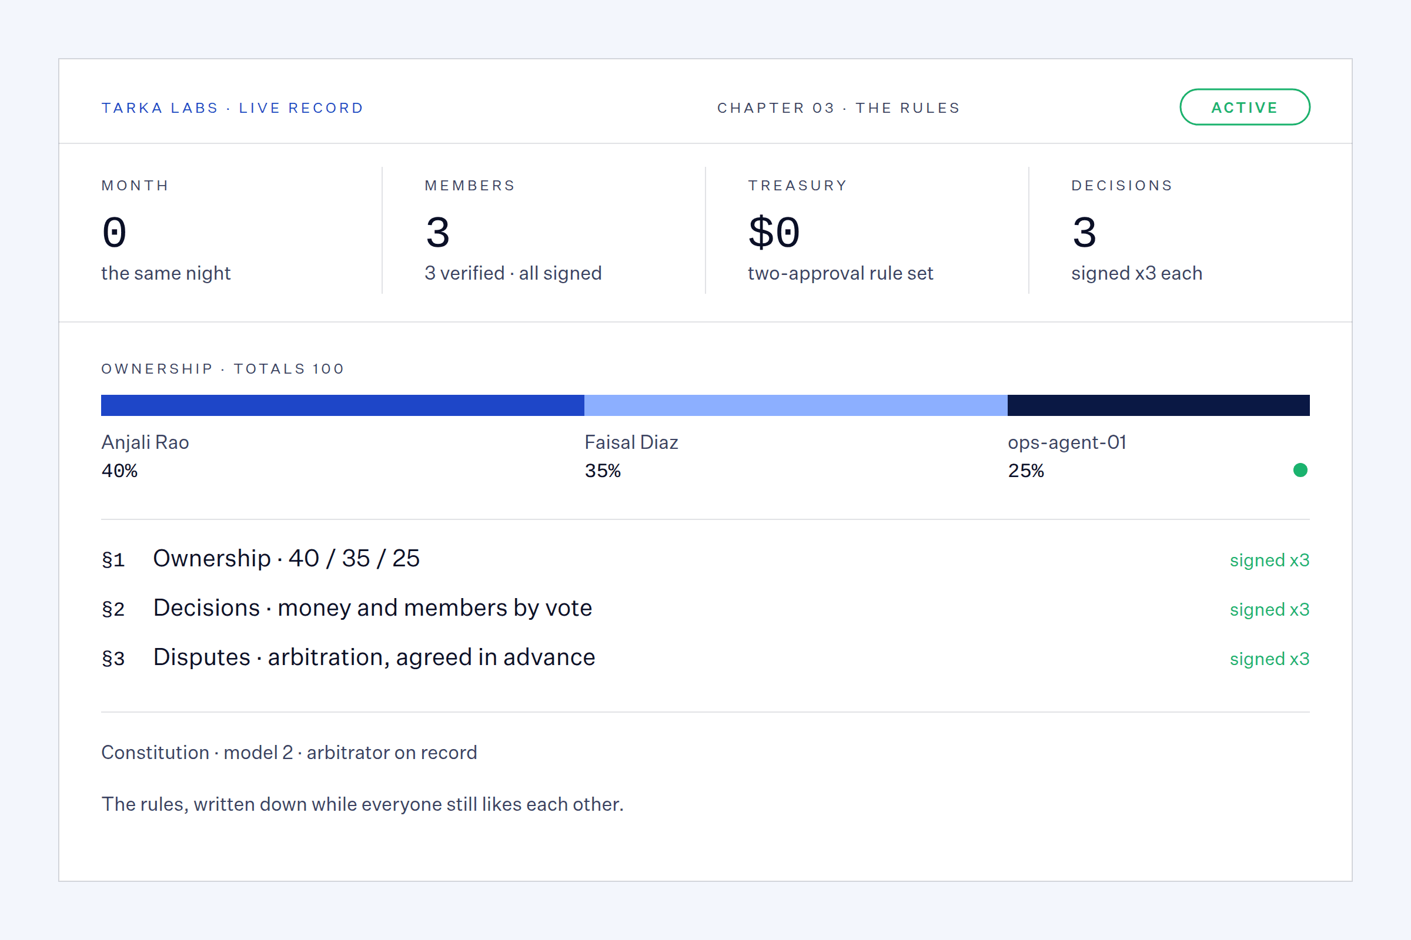
Task: Click the TREASURY value $0
Action: pyautogui.click(x=774, y=233)
